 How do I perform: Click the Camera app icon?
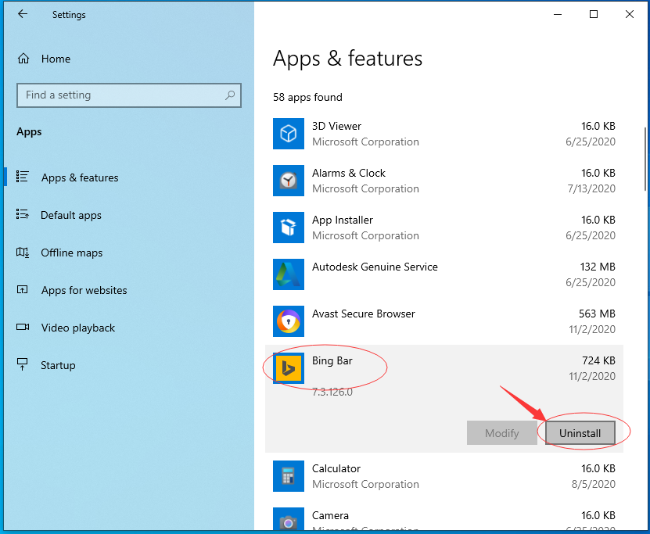[288, 518]
